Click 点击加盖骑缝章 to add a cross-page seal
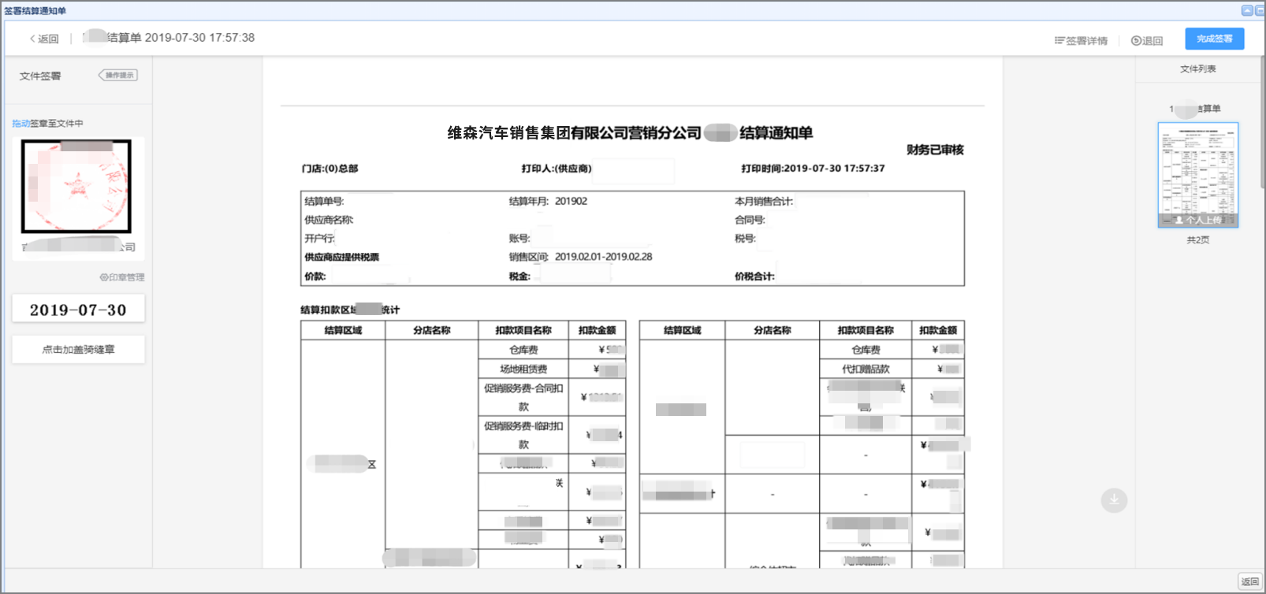1266x594 pixels. (x=78, y=350)
